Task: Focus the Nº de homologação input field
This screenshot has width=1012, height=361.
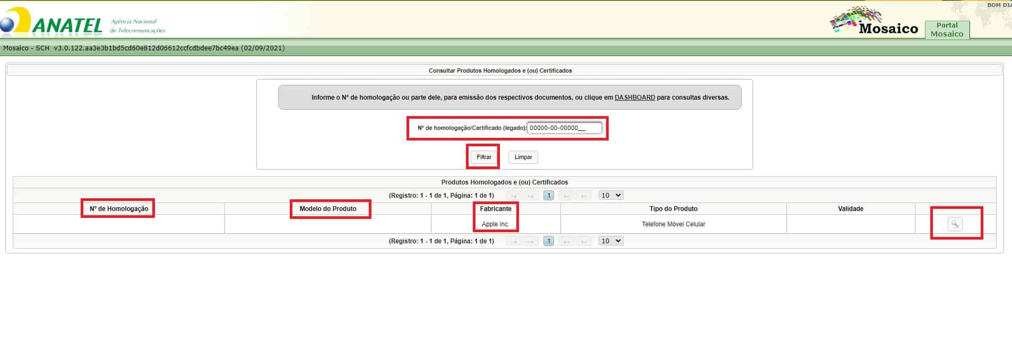Action: click(564, 128)
